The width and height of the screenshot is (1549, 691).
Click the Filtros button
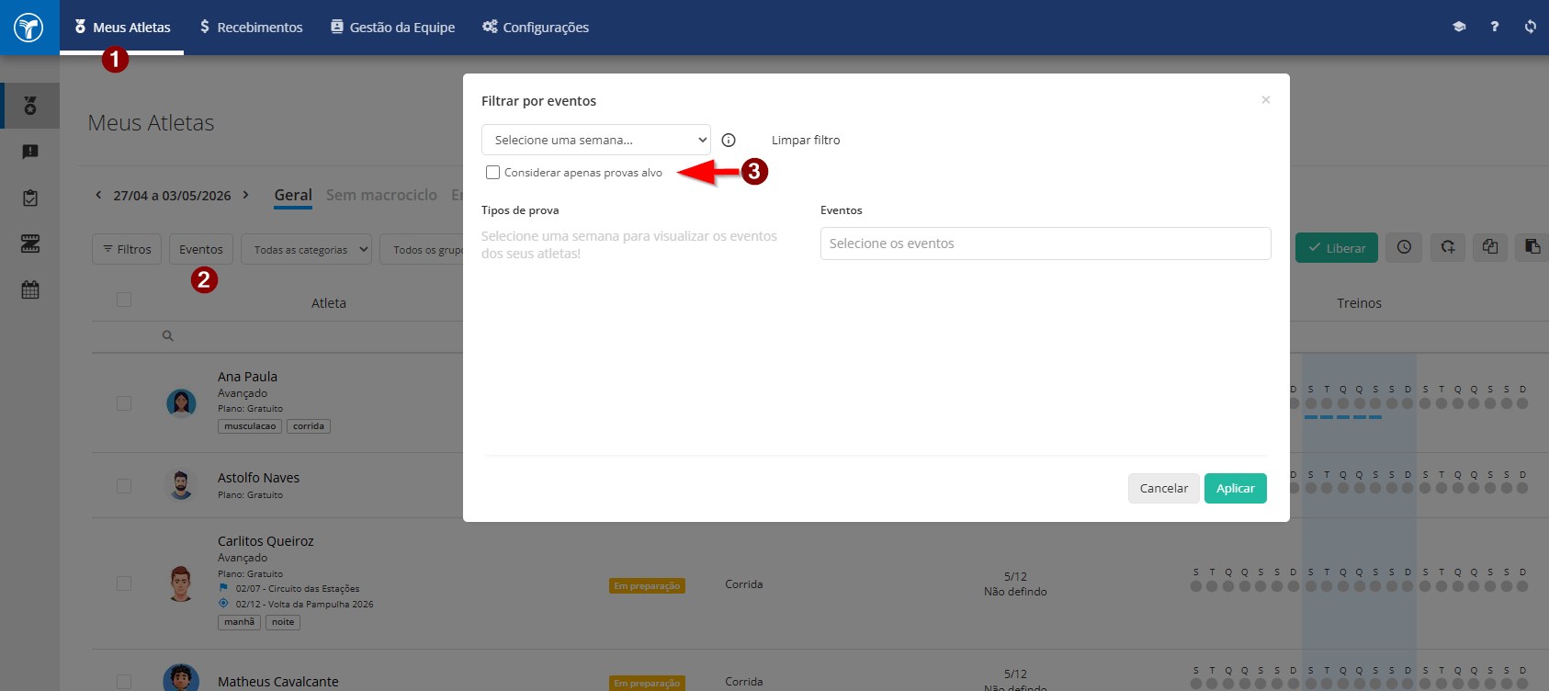coord(127,249)
